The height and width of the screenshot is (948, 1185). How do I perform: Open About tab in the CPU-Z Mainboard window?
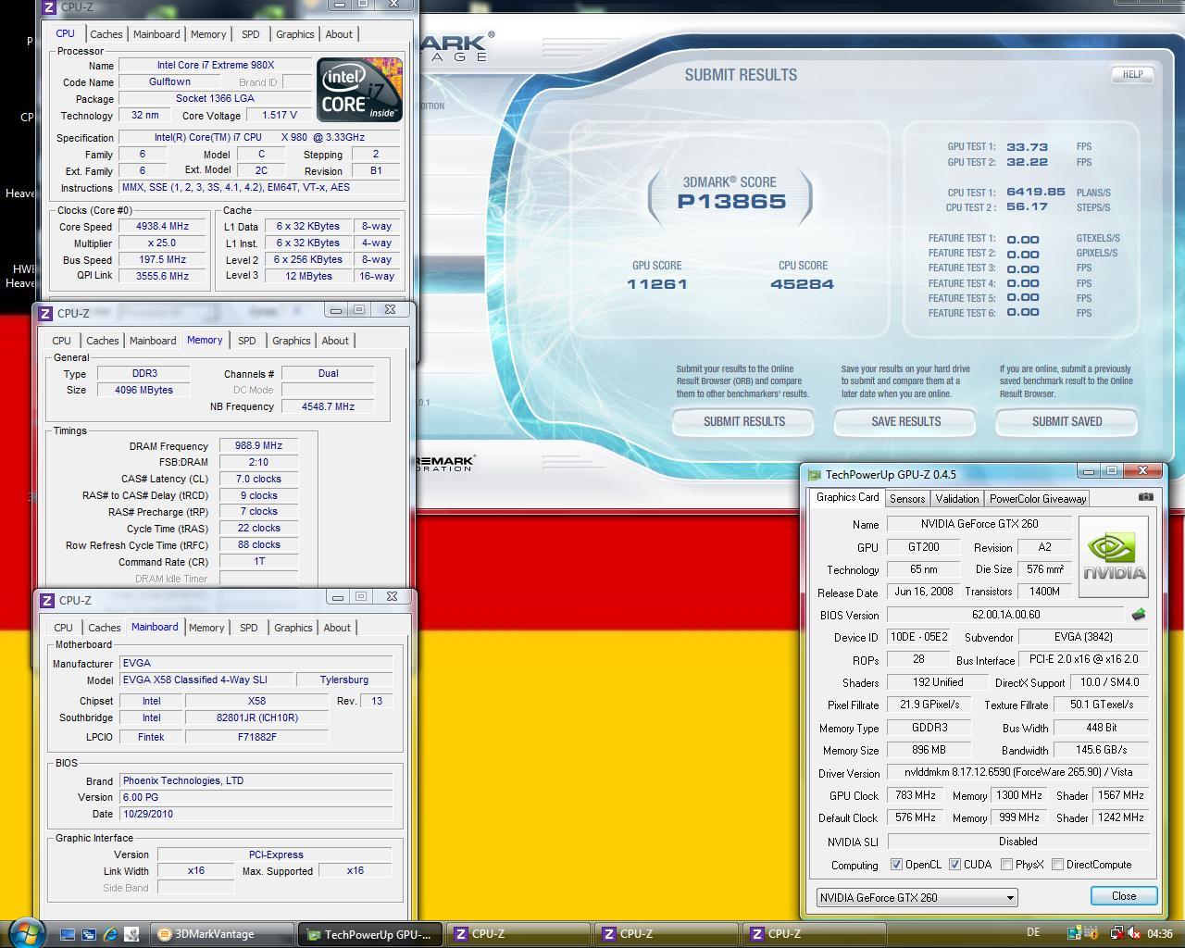337,628
